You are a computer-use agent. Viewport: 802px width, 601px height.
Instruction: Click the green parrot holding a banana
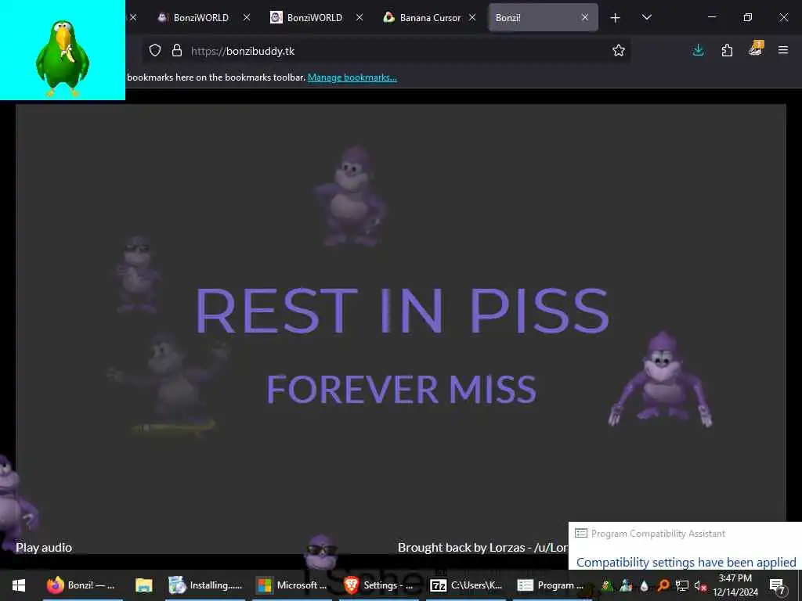click(63, 58)
